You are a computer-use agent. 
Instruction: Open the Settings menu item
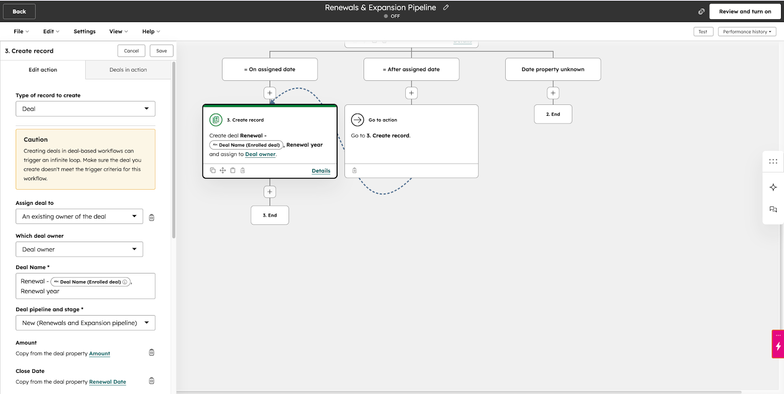coord(84,31)
